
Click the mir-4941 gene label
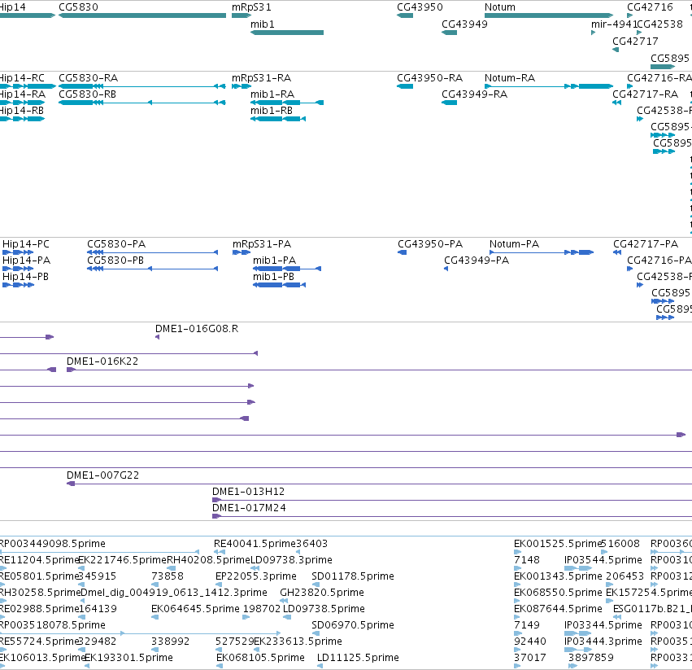pos(614,24)
